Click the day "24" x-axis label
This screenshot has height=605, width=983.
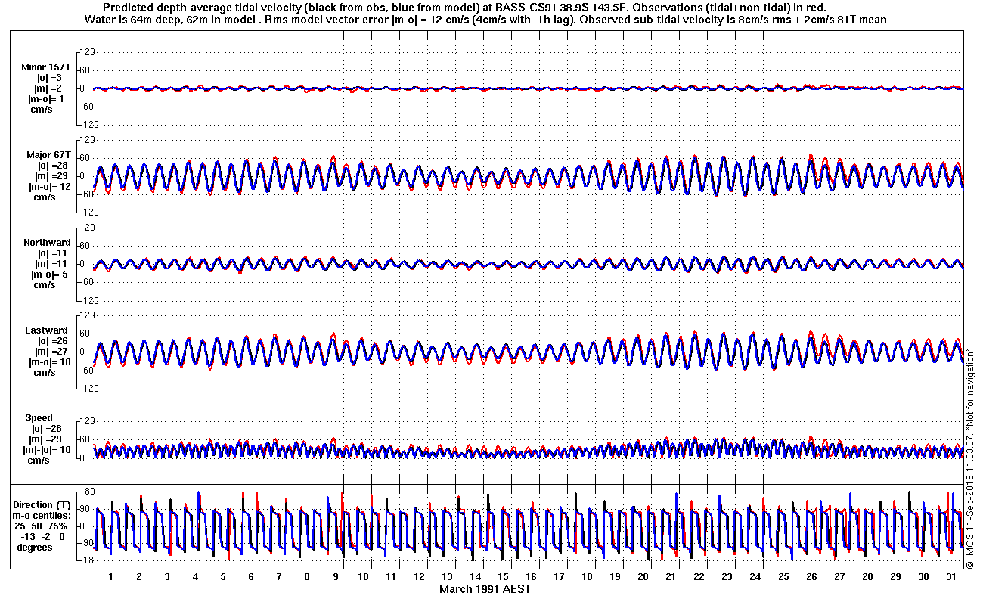coord(755,577)
